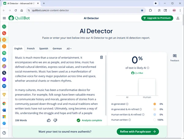The image size is (184, 139).
Task: Open Citation Generator quote-mark icon
Action: pyautogui.click(x=4, y=86)
